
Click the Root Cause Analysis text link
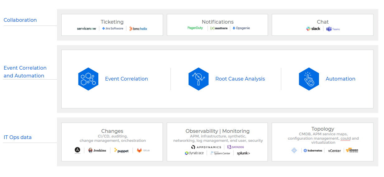(240, 79)
